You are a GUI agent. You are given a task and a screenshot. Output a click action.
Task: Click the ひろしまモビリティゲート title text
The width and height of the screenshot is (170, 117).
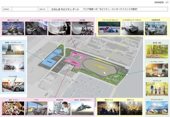65,9
